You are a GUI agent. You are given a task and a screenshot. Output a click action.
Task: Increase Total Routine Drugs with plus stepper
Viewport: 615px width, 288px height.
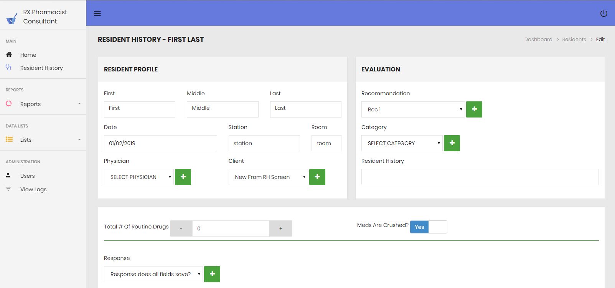(x=281, y=228)
